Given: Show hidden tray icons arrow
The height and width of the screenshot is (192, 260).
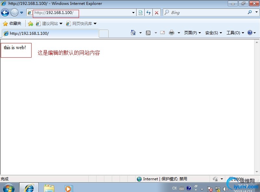Looking at the screenshot, I should [x=202, y=189].
